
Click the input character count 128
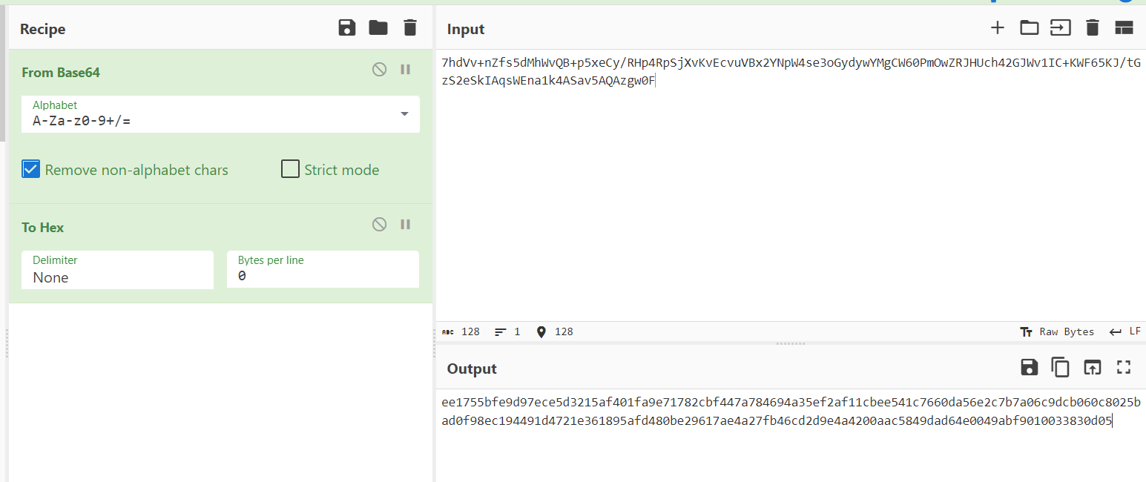coord(461,331)
